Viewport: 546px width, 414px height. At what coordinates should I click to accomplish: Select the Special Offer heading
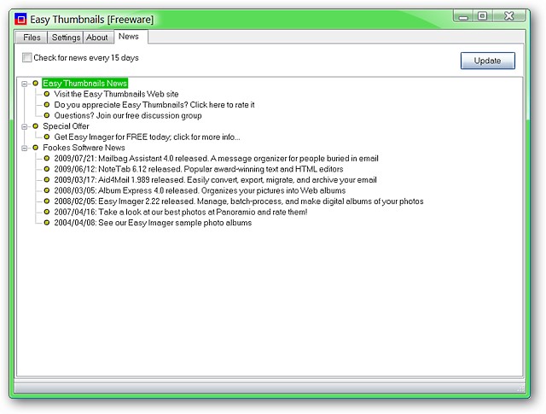click(66, 126)
